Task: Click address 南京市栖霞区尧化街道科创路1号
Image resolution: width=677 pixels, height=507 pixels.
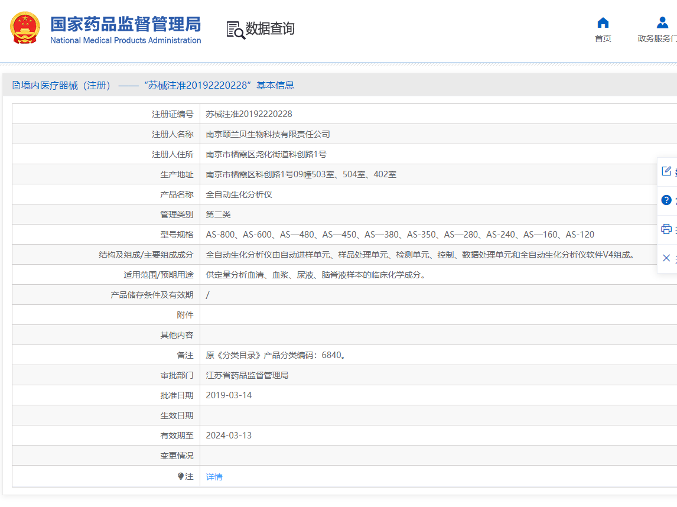Action: 266,154
